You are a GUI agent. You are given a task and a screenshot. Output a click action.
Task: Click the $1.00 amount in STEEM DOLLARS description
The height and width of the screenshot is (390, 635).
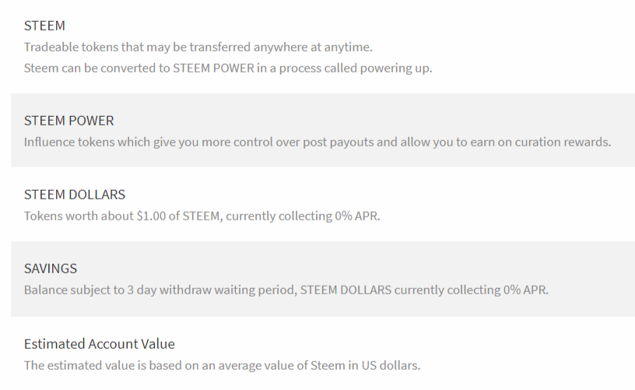pyautogui.click(x=149, y=216)
